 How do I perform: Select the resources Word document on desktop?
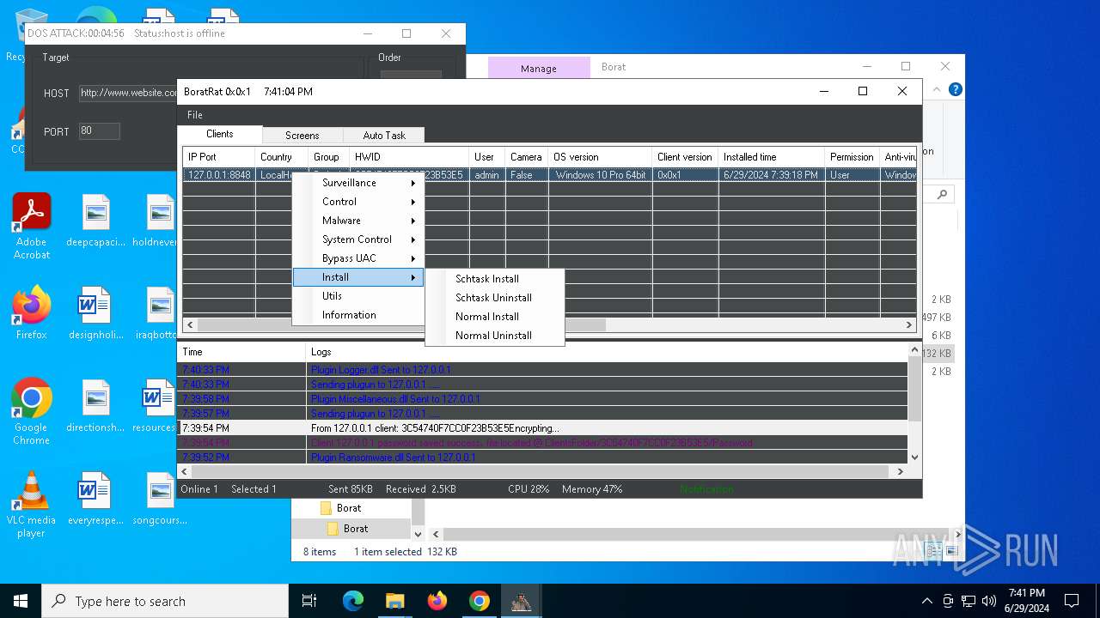click(x=155, y=406)
